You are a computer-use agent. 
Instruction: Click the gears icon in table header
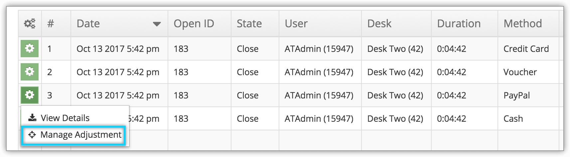coord(30,24)
